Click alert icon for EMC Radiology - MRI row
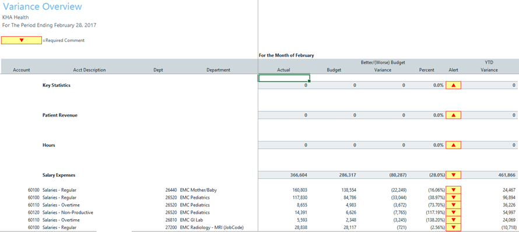The height and width of the screenshot is (232, 519). click(x=454, y=227)
